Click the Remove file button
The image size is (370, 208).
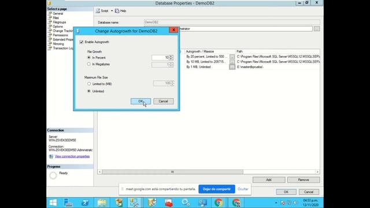tap(304, 180)
